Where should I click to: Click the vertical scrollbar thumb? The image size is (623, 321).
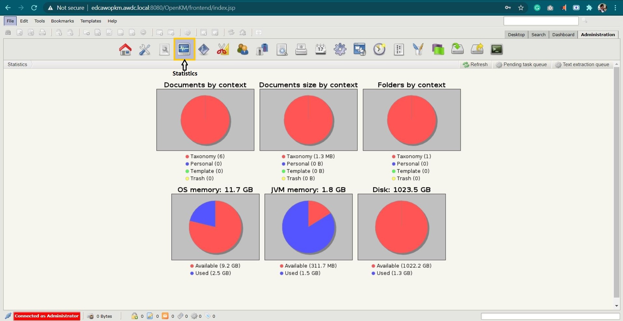[616, 182]
